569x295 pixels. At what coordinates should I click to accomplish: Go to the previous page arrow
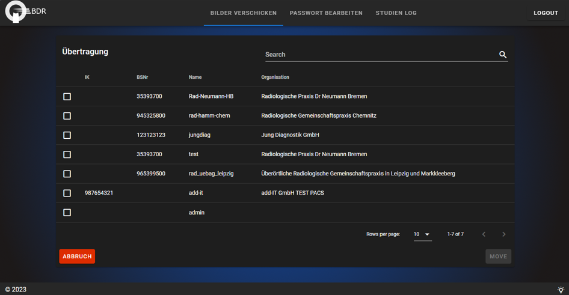484,234
